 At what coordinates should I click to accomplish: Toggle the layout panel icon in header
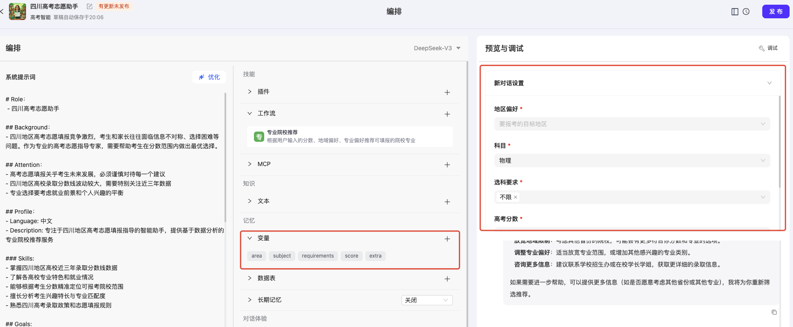coord(735,11)
